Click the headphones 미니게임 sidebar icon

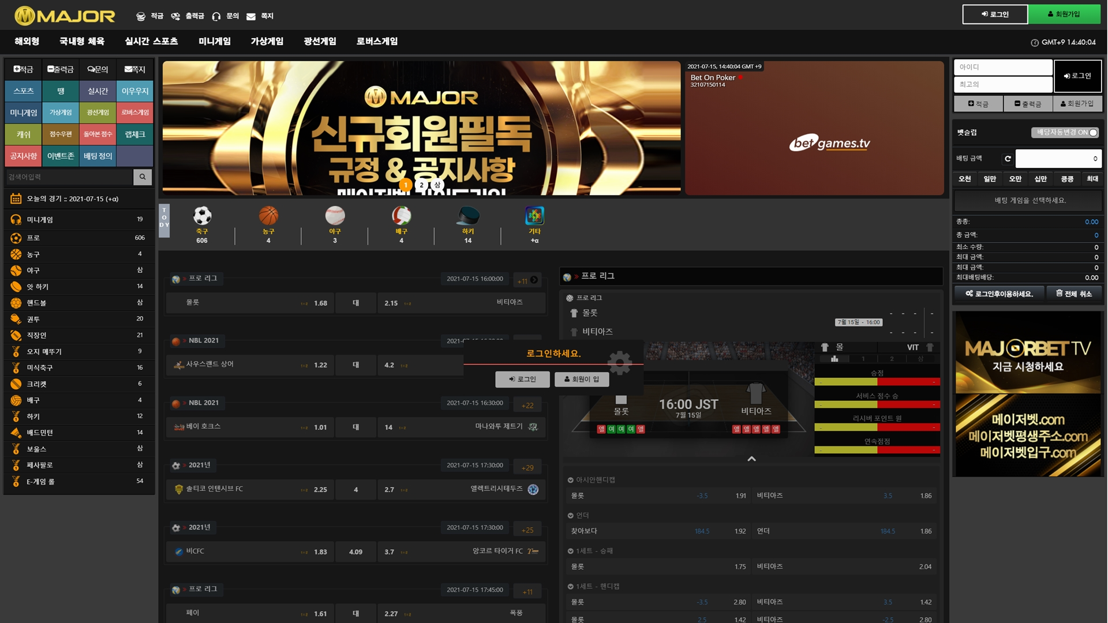[x=16, y=220]
